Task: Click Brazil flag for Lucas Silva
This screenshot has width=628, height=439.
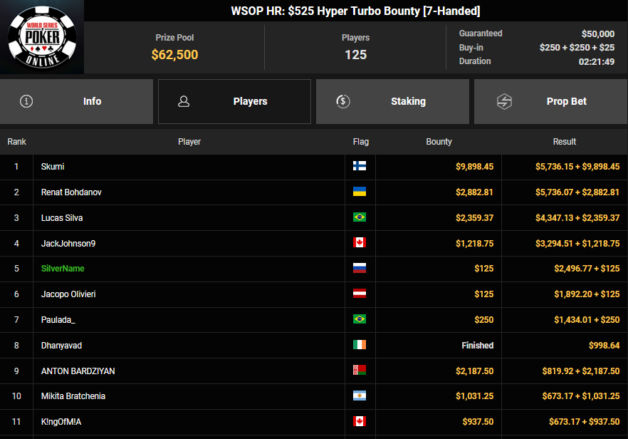Action: [360, 218]
